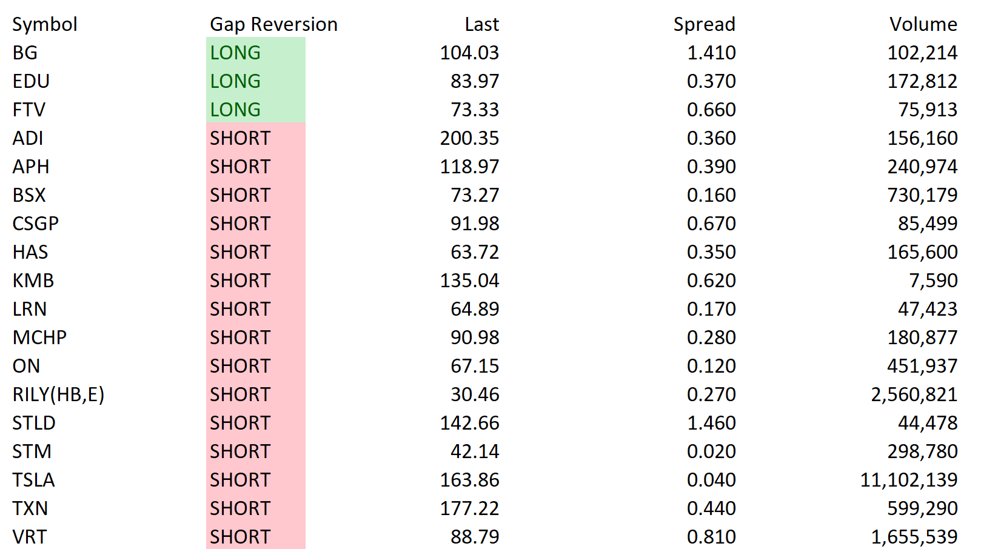Click the RILY(HB,E) symbol cell

pos(58,394)
